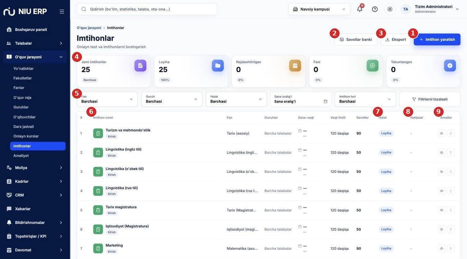Collapse the sidebar with the hamburger icon
Screen dimensions: 467x259
[x=62, y=12]
